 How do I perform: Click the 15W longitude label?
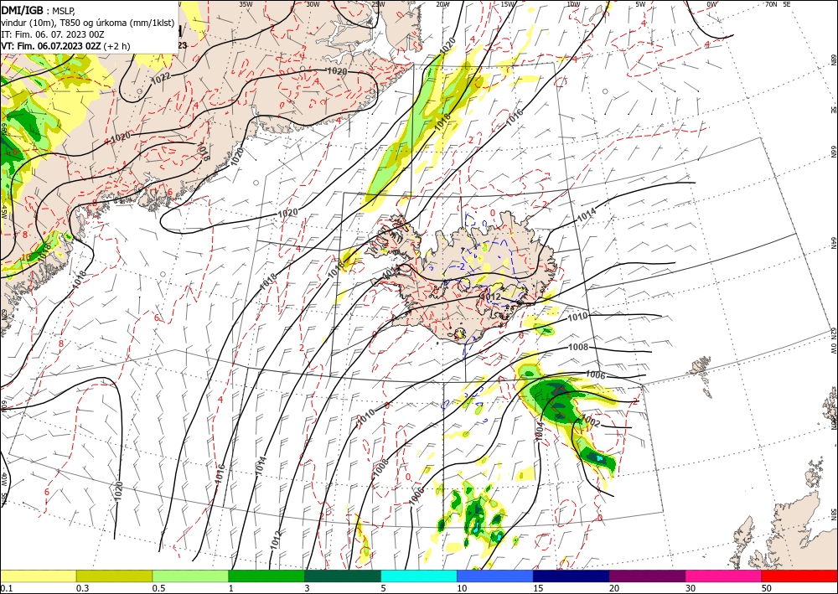click(x=508, y=3)
